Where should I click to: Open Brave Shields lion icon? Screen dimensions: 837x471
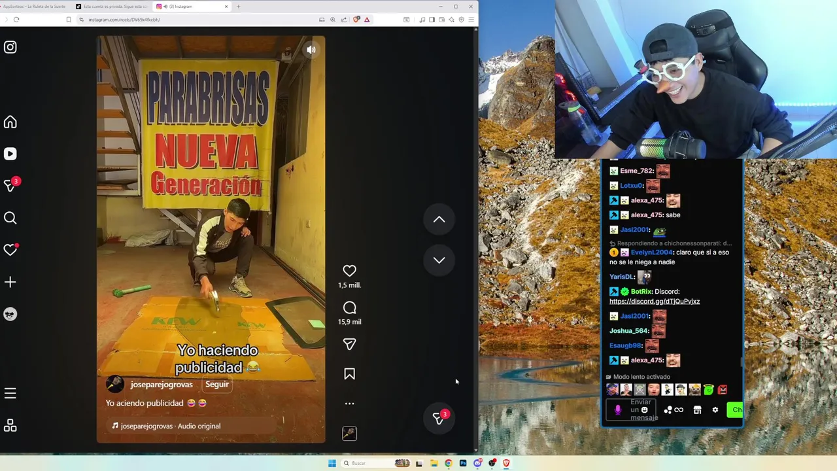(x=356, y=20)
